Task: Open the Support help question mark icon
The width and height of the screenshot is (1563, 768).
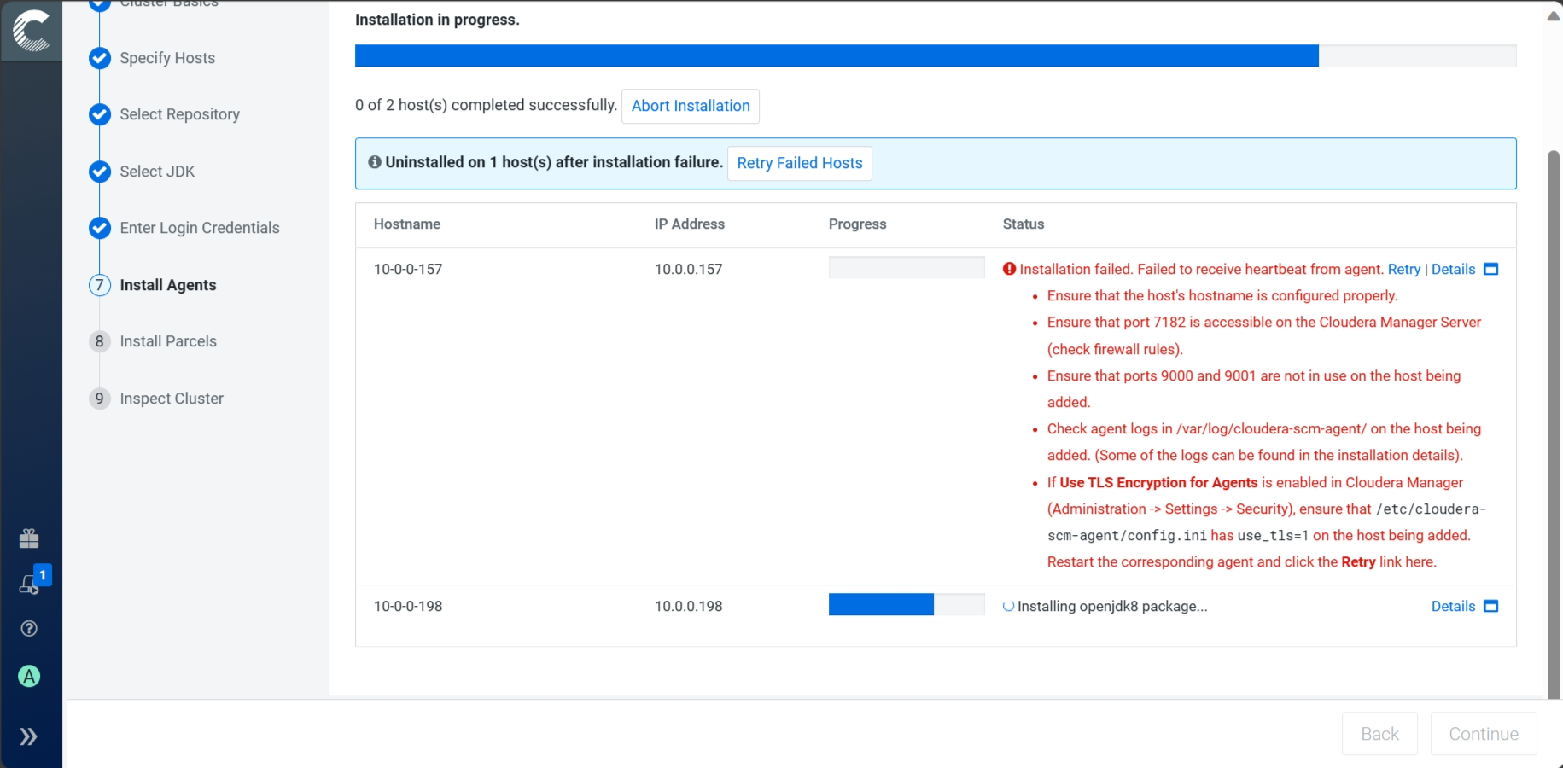Action: click(x=29, y=629)
